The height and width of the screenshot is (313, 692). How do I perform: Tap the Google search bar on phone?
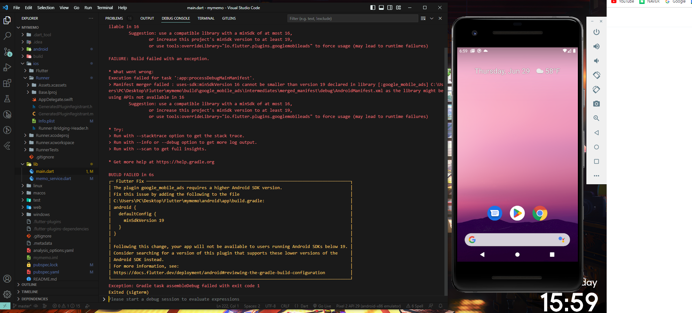[517, 239]
